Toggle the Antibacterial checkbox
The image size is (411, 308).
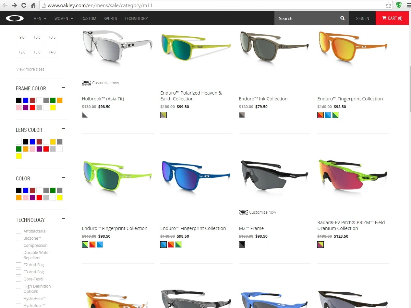(18, 231)
